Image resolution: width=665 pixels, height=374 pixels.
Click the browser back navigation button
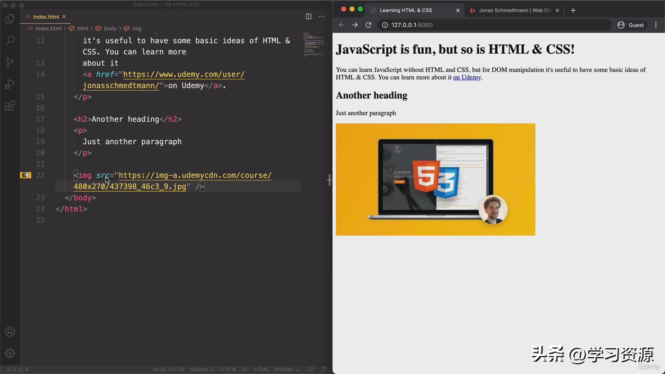coord(342,25)
